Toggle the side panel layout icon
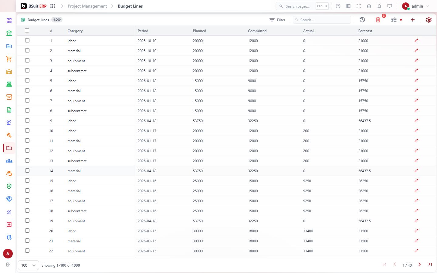The image size is (437, 273). click(348, 6)
